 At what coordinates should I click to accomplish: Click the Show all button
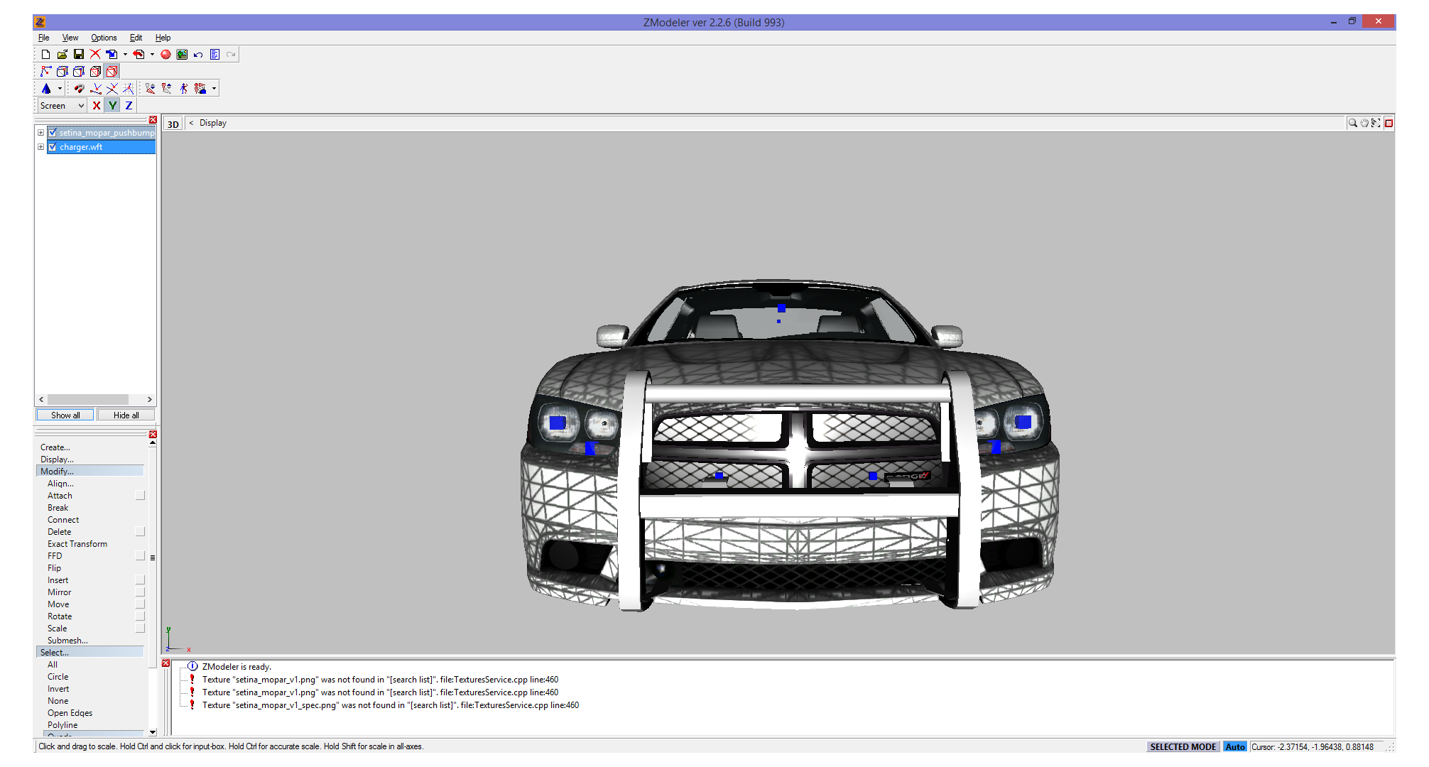(x=65, y=415)
